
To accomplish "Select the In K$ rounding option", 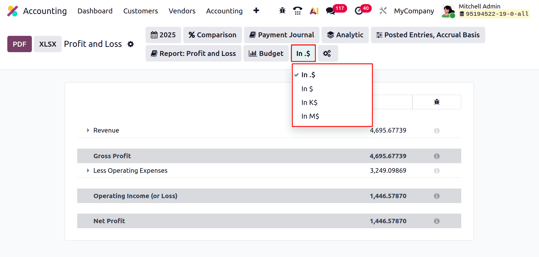I will (x=332, y=103).
